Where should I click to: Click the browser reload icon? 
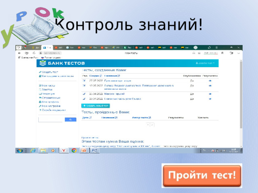click(x=34, y=53)
